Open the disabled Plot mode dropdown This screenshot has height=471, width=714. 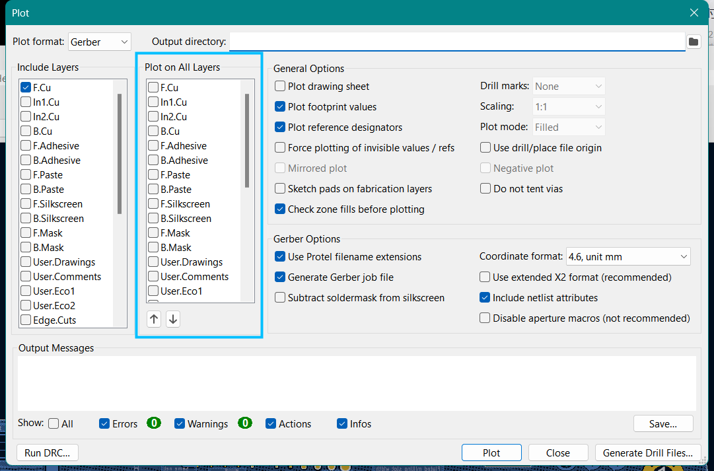pos(569,127)
